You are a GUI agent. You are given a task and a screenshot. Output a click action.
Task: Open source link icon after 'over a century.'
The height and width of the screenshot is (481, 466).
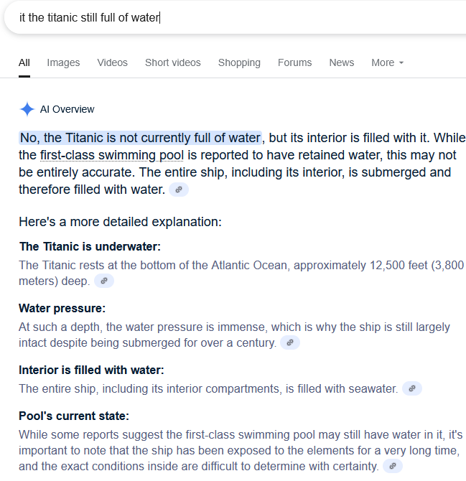[290, 342]
